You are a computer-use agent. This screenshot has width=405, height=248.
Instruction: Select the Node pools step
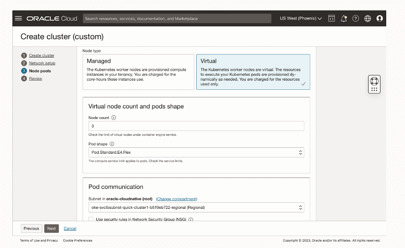(x=40, y=71)
